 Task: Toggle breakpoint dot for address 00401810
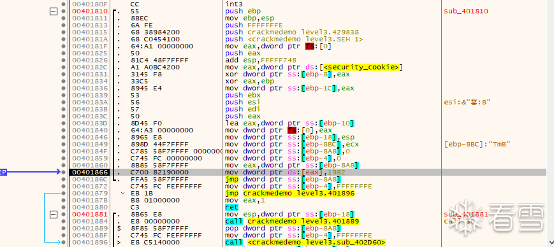64,11
